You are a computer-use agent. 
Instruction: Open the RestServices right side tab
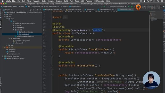coord(164,15)
